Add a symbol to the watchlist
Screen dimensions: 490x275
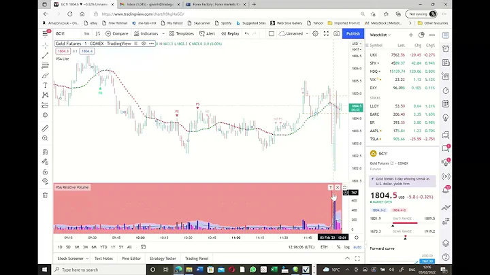pyautogui.click(x=410, y=35)
